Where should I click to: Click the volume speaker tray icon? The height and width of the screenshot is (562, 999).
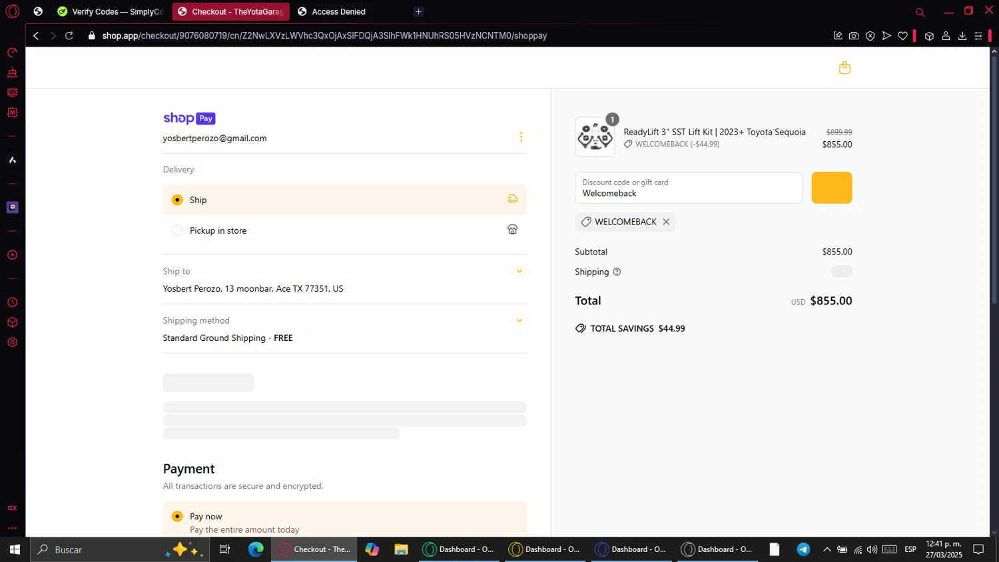click(872, 549)
